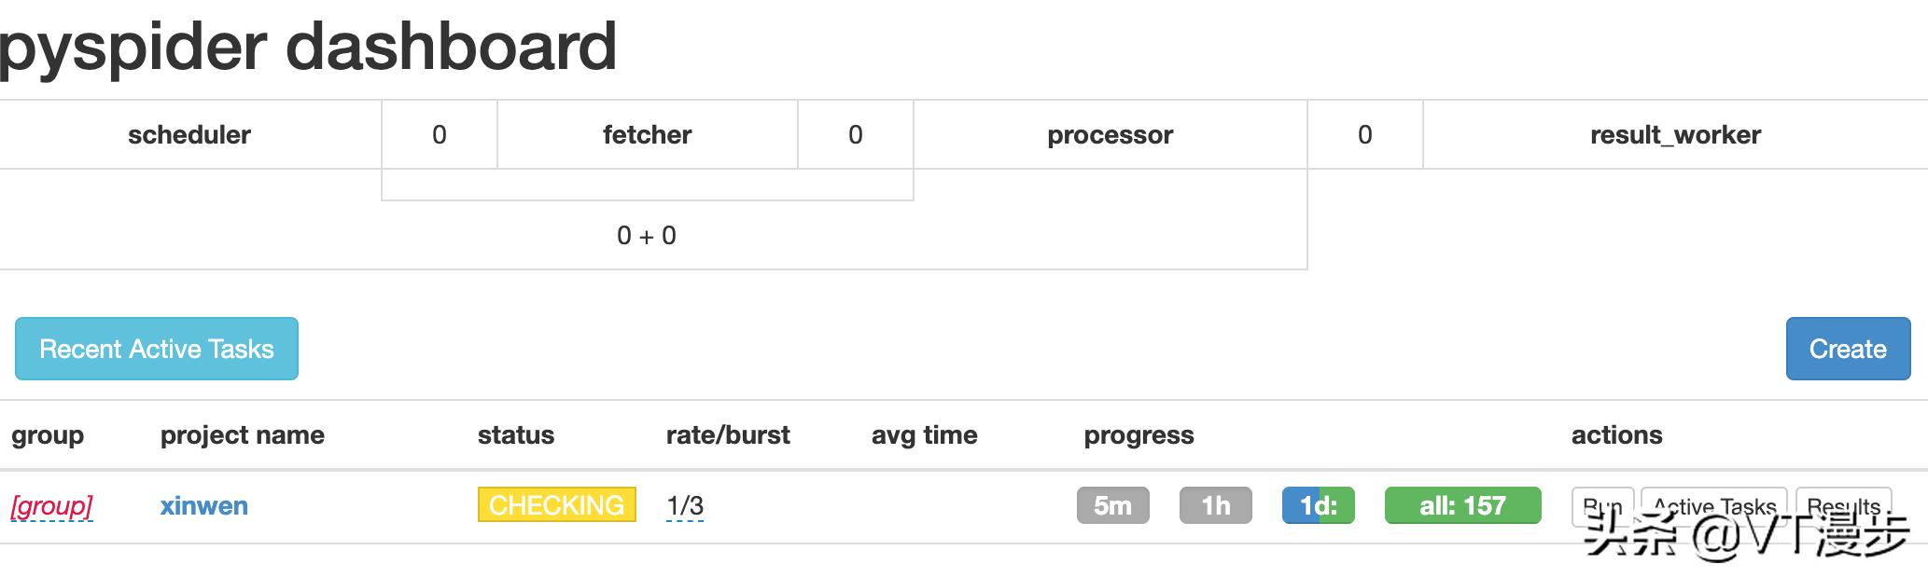
Task: Click the progress column header
Action: (x=1139, y=434)
